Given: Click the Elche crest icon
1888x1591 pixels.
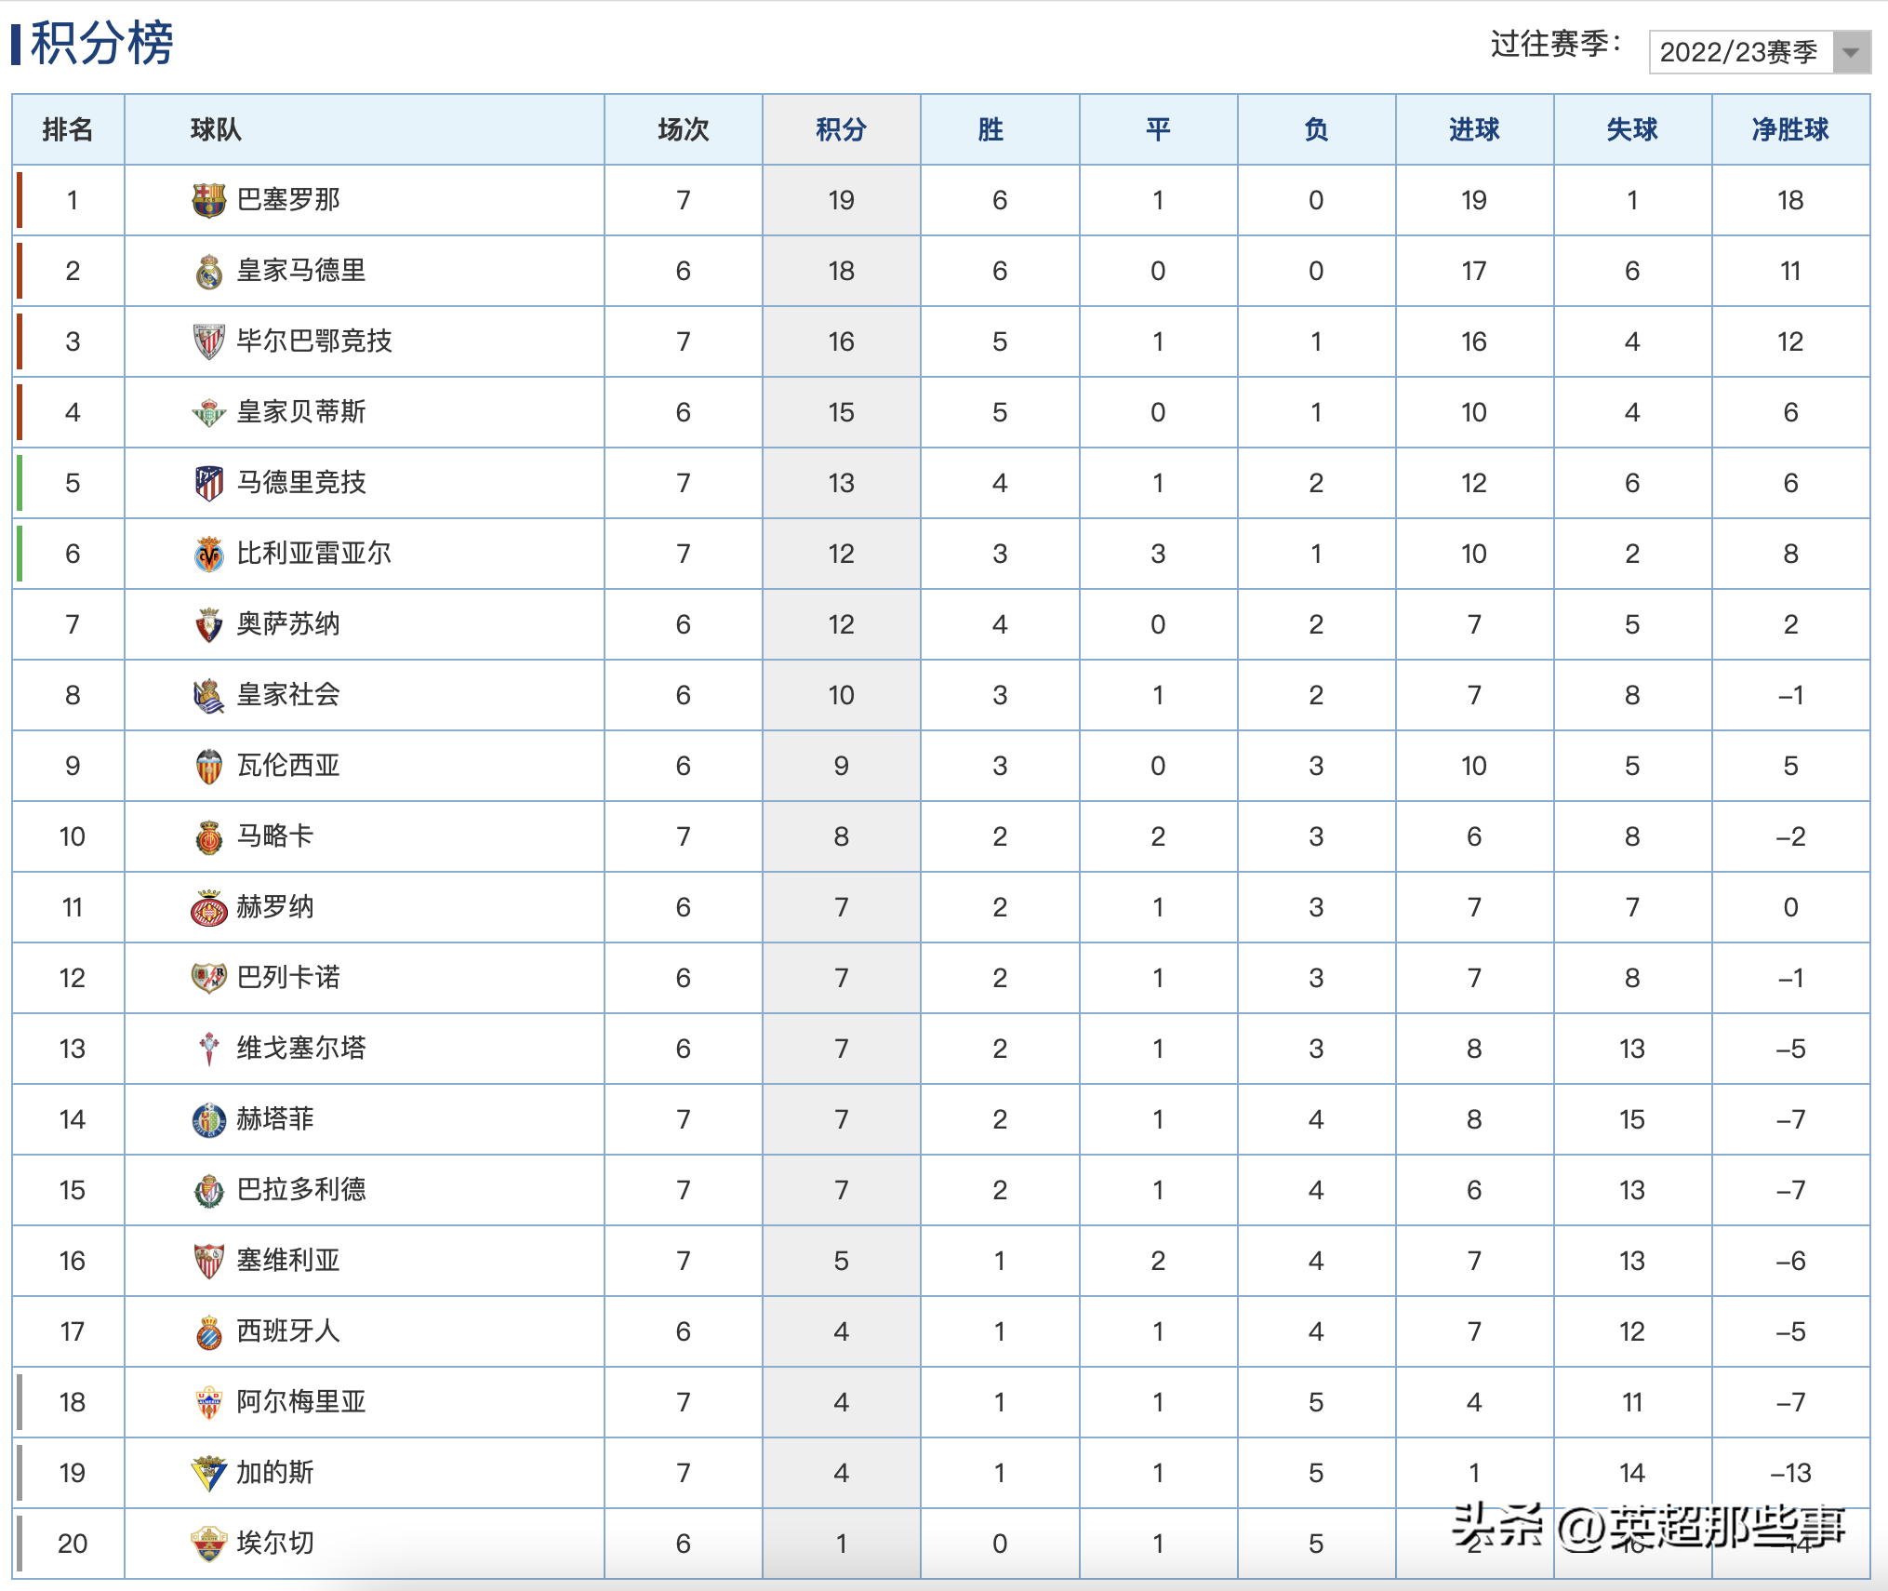Looking at the screenshot, I should [209, 1544].
